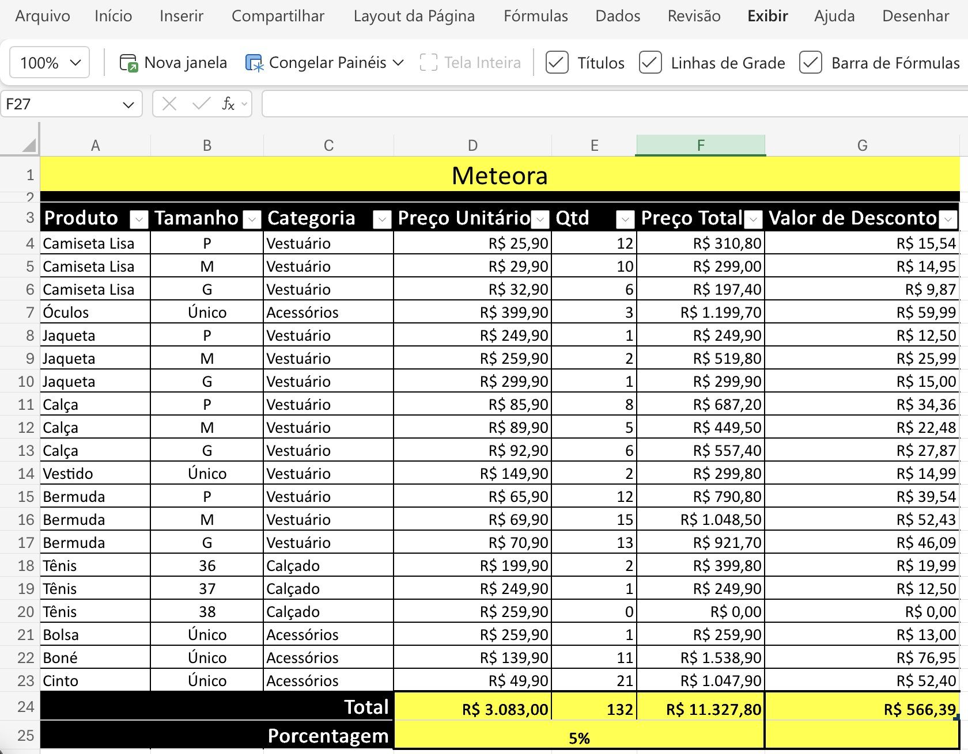Open the Arquivo menu

pos(43,16)
